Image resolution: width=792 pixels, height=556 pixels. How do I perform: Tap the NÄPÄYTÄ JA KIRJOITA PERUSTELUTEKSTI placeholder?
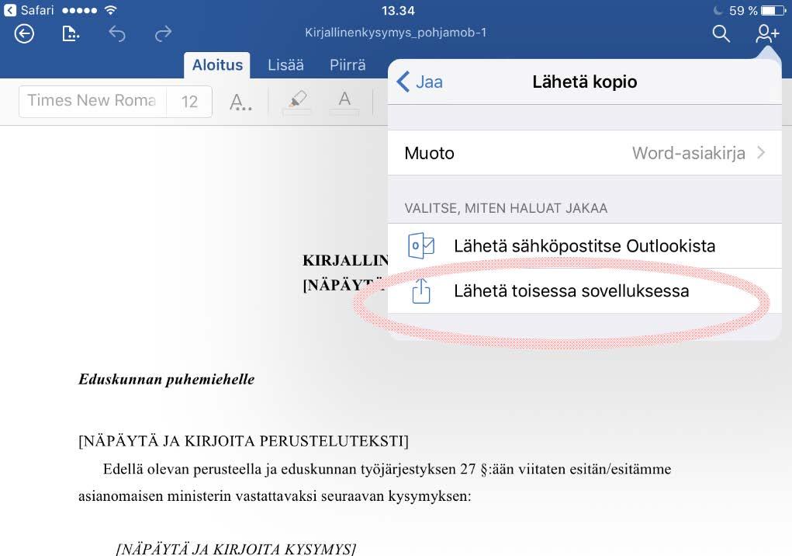[x=244, y=441]
